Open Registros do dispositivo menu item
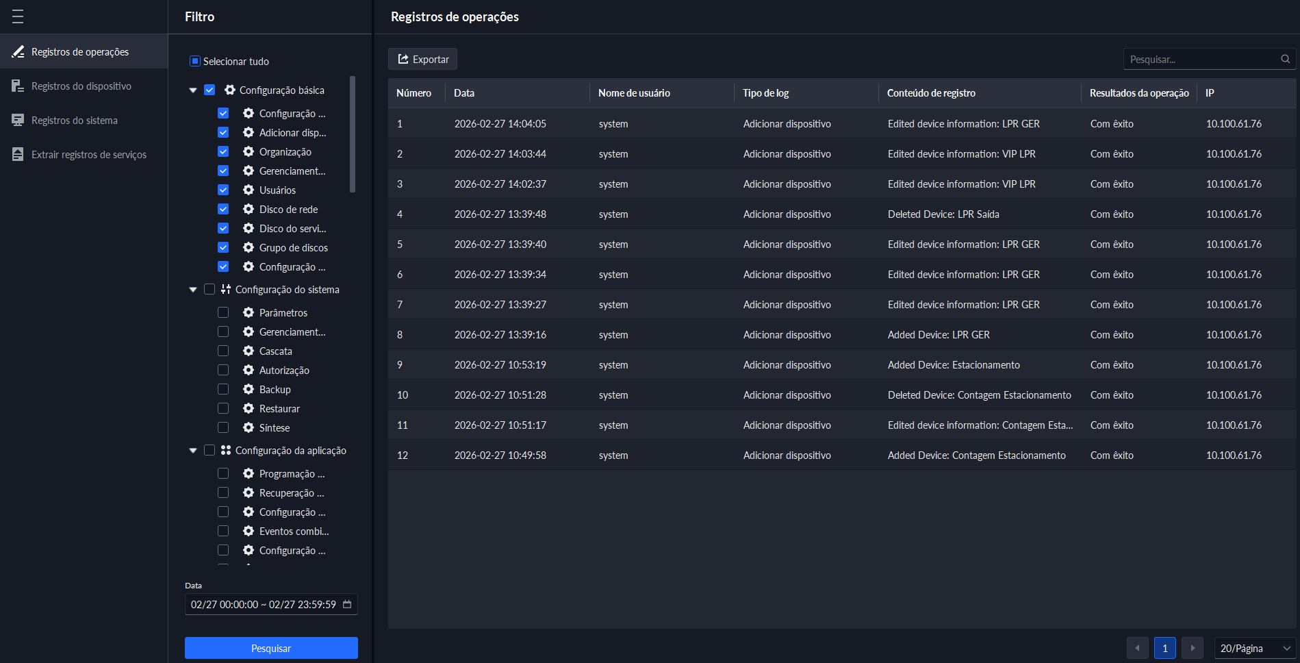 tap(81, 86)
